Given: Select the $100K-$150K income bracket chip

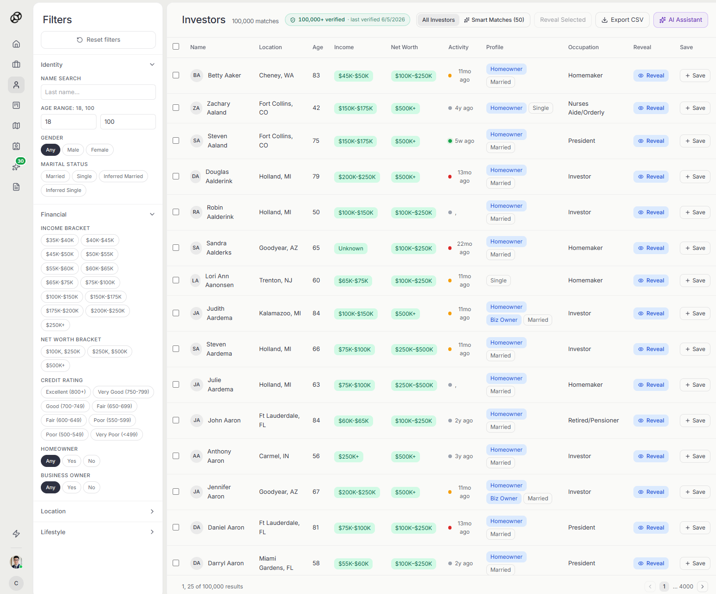Looking at the screenshot, I should [x=62, y=297].
